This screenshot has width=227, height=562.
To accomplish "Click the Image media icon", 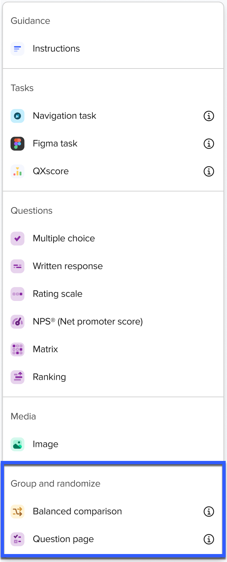I will pyautogui.click(x=17, y=444).
